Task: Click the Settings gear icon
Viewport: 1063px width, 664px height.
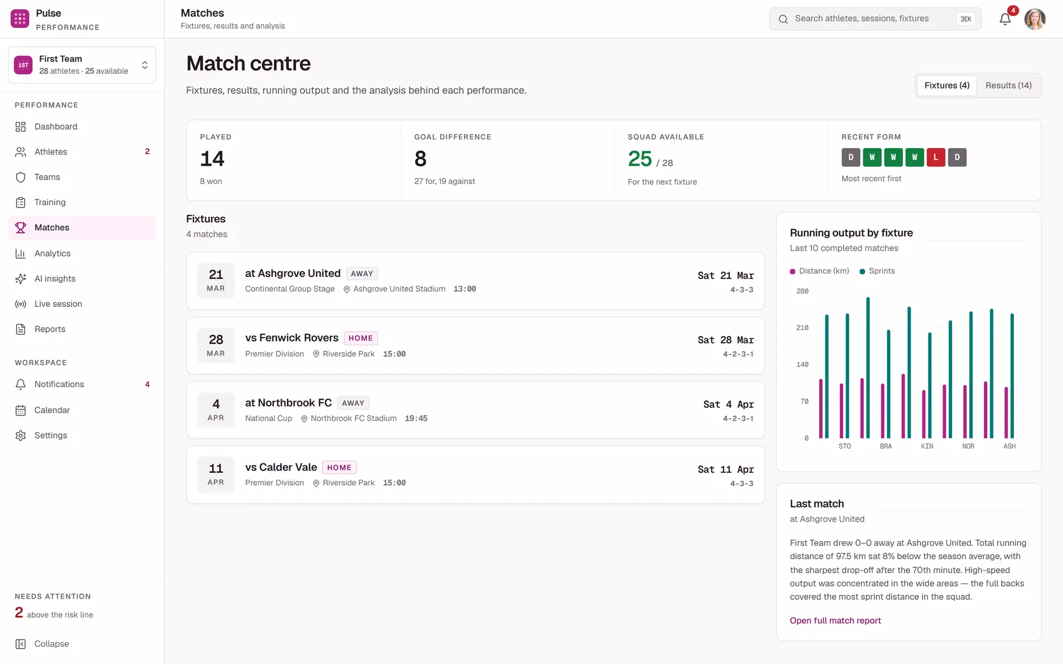Action: pyautogui.click(x=21, y=436)
